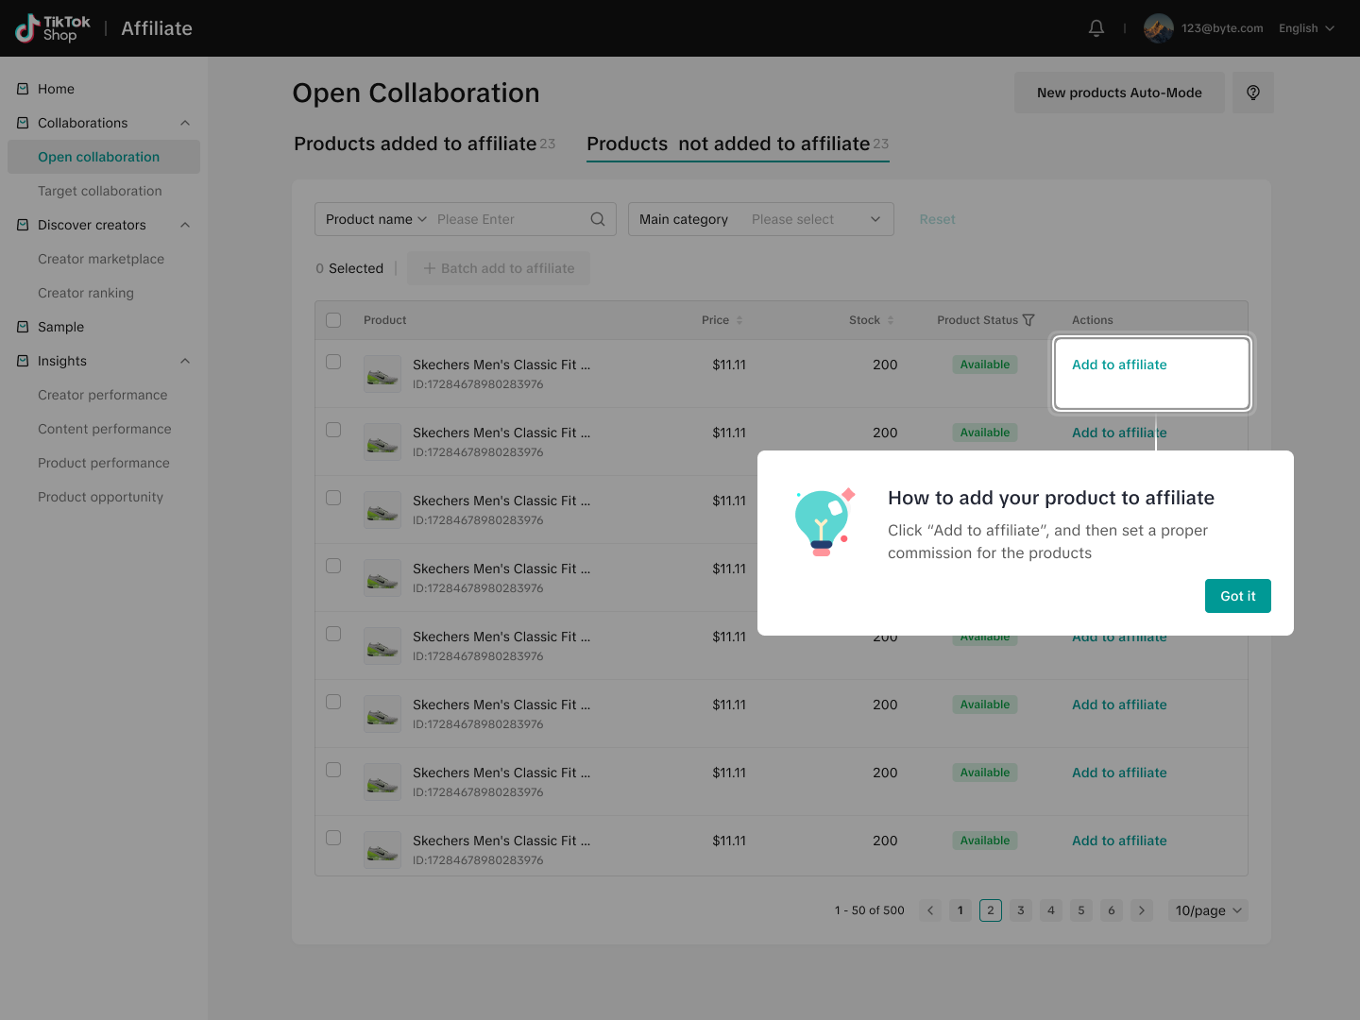
Task: Open the help lightbulb button beside Auto-Mode
Action: point(1253,93)
